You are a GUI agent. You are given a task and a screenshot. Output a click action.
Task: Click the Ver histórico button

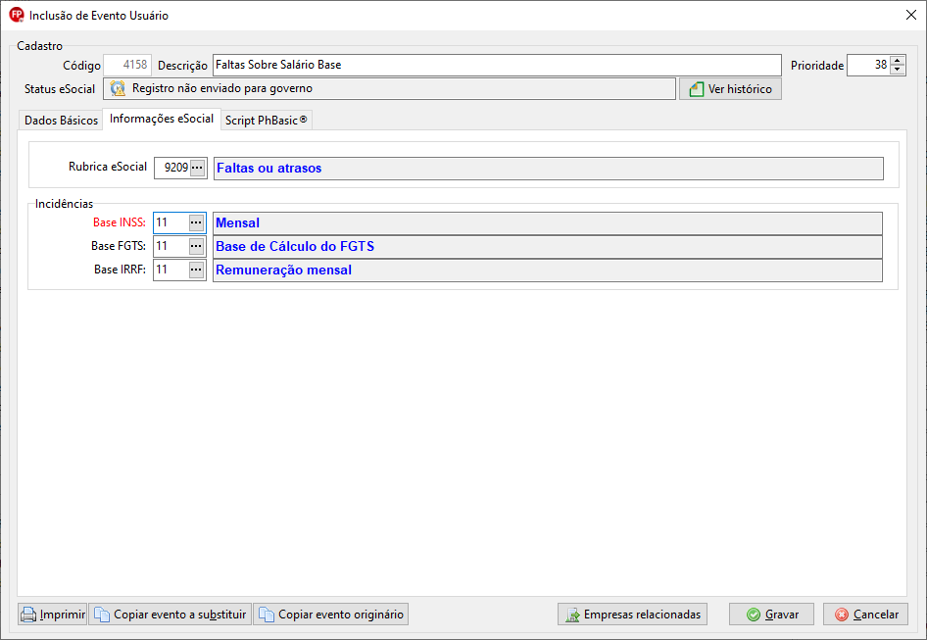click(730, 89)
